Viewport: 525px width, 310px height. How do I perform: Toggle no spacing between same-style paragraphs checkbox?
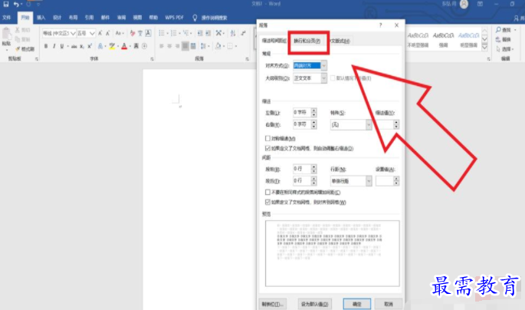(267, 193)
